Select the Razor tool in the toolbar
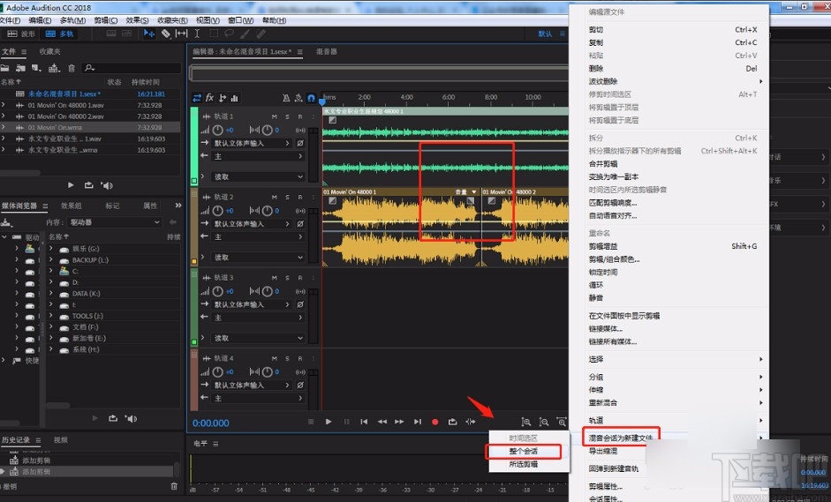 (166, 34)
